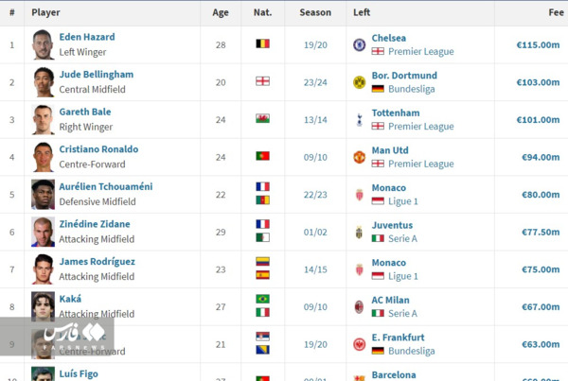
Task: Click the Eintracht Frankfurt crest icon
Action: coord(359,344)
